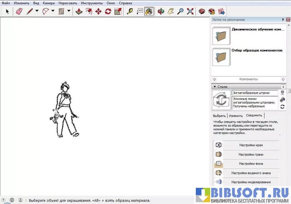Viewport: 291px width, 204px height.
Task: Activate the Orbit camera tool
Action: [x=161, y=11]
